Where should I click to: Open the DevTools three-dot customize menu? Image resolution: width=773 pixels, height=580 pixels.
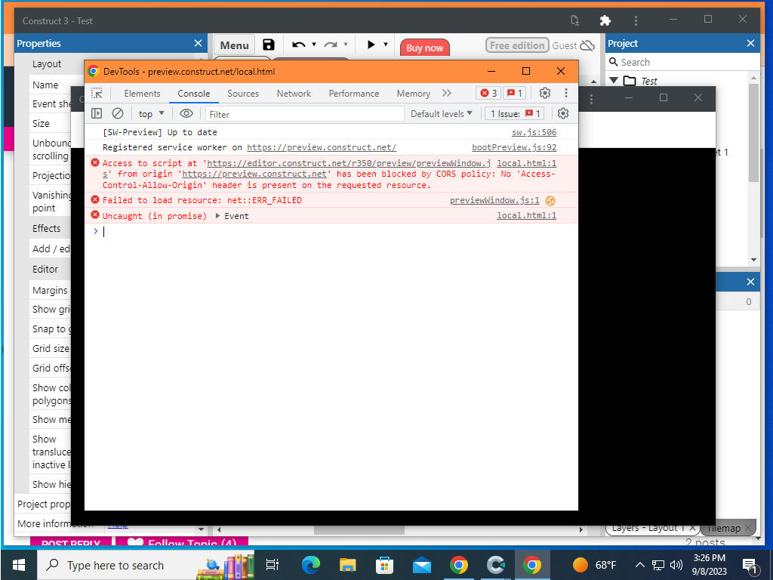click(x=566, y=93)
